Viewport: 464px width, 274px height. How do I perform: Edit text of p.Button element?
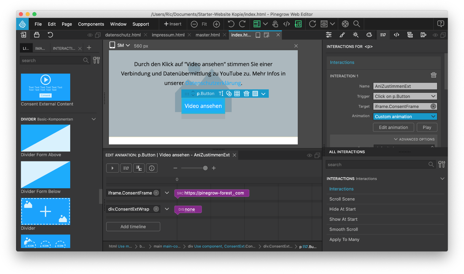(x=221, y=94)
